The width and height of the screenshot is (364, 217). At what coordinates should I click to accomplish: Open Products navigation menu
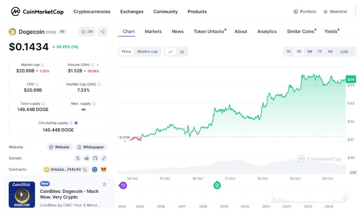coord(197,12)
